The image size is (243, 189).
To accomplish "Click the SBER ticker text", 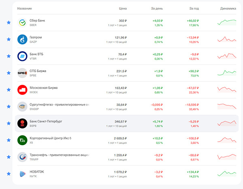I will click(x=33, y=25).
